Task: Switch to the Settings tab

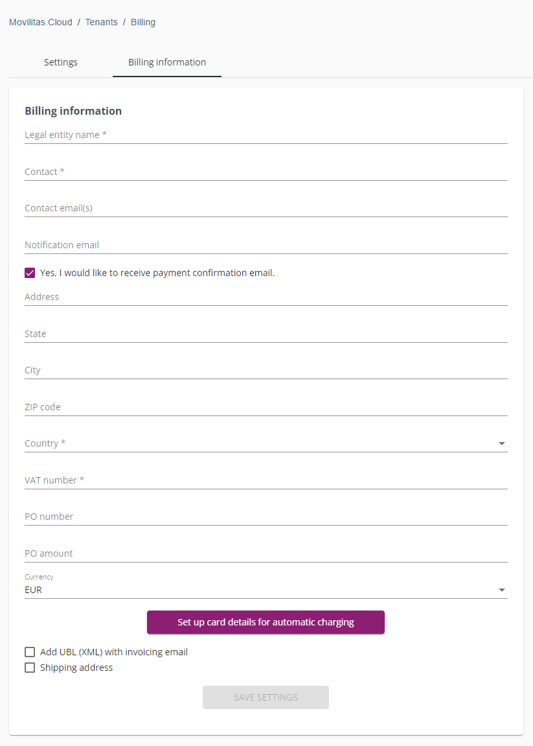Action: pyautogui.click(x=61, y=62)
